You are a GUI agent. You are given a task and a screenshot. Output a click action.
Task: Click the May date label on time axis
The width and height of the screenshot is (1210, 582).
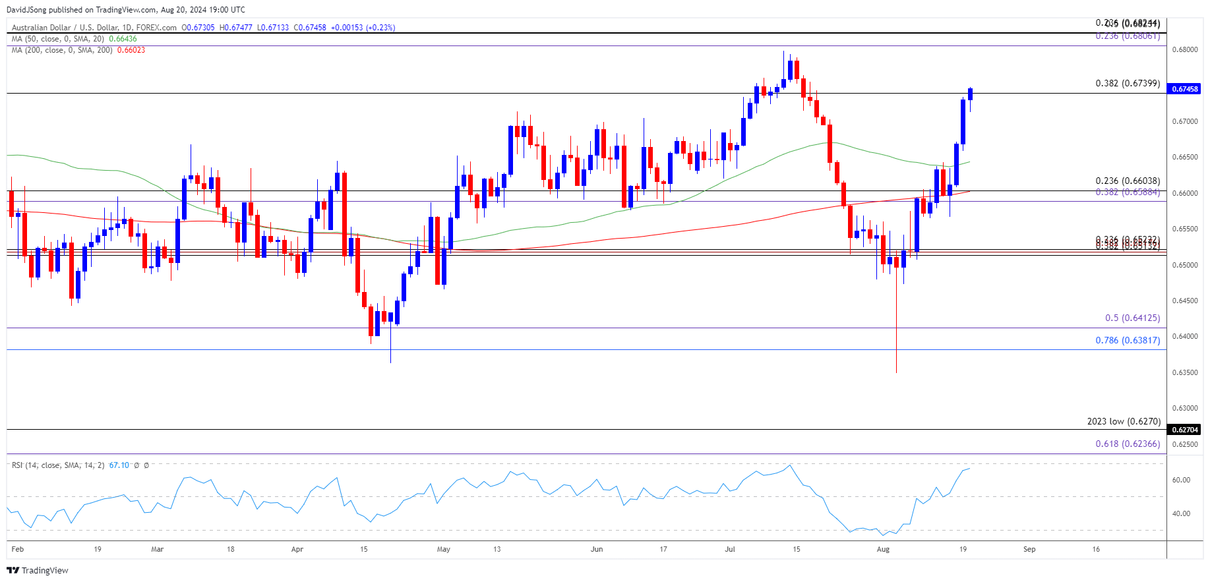(x=444, y=549)
